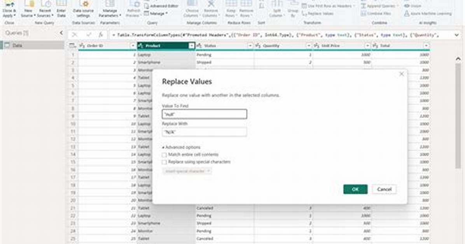This screenshot has width=465, height=244.
Task: Select the Status column header
Action: (x=224, y=46)
